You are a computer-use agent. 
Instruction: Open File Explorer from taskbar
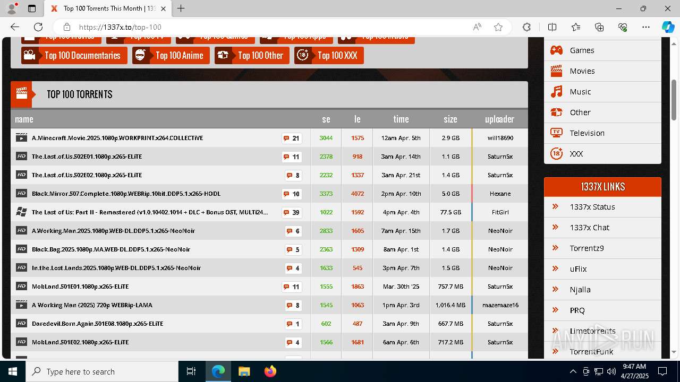244,371
